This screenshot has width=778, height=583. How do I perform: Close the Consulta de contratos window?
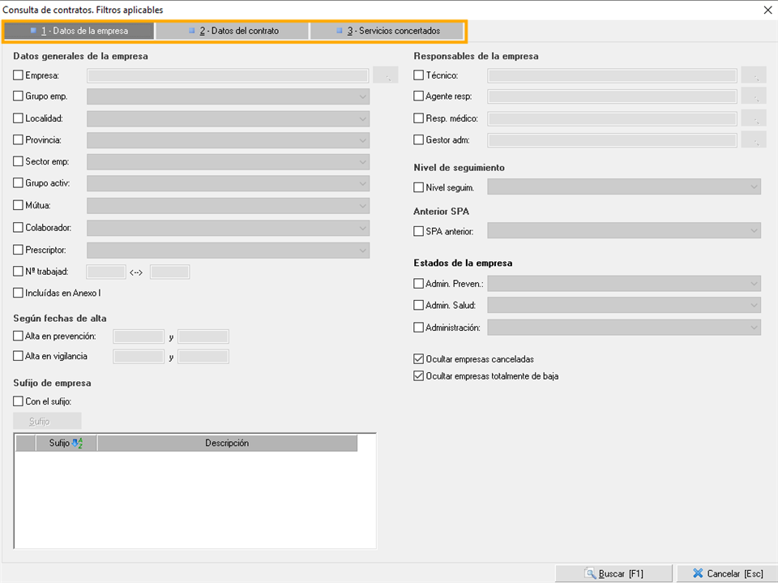point(767,10)
